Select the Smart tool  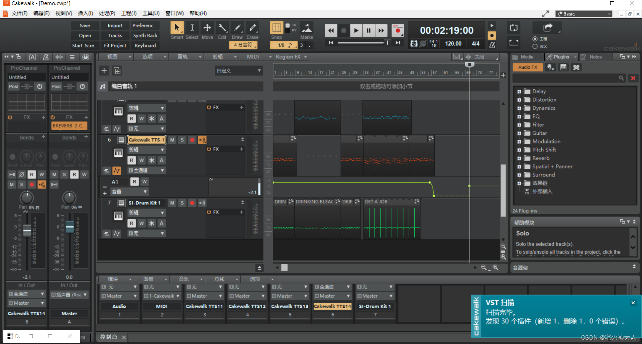tap(177, 28)
